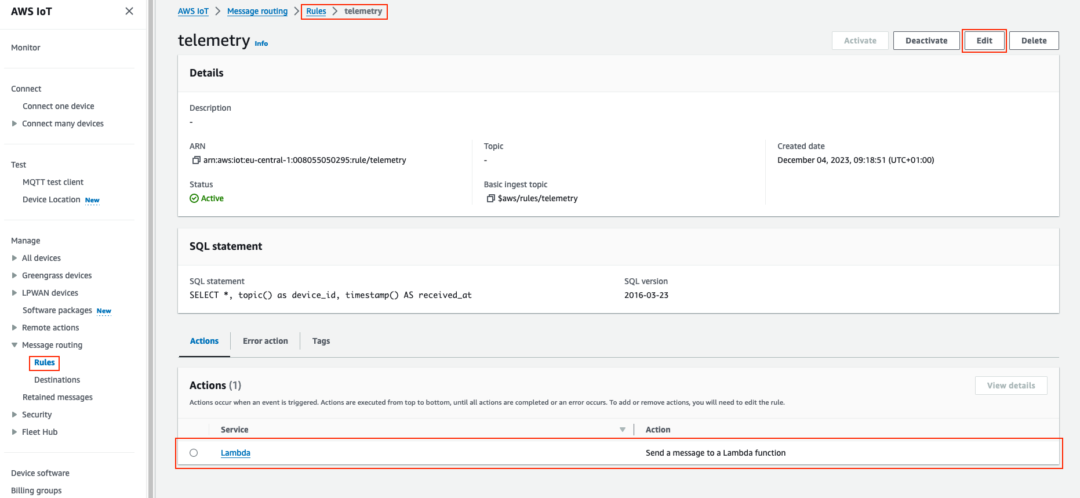Expand Greengrass devices section
This screenshot has width=1080, height=498.
pos(14,275)
